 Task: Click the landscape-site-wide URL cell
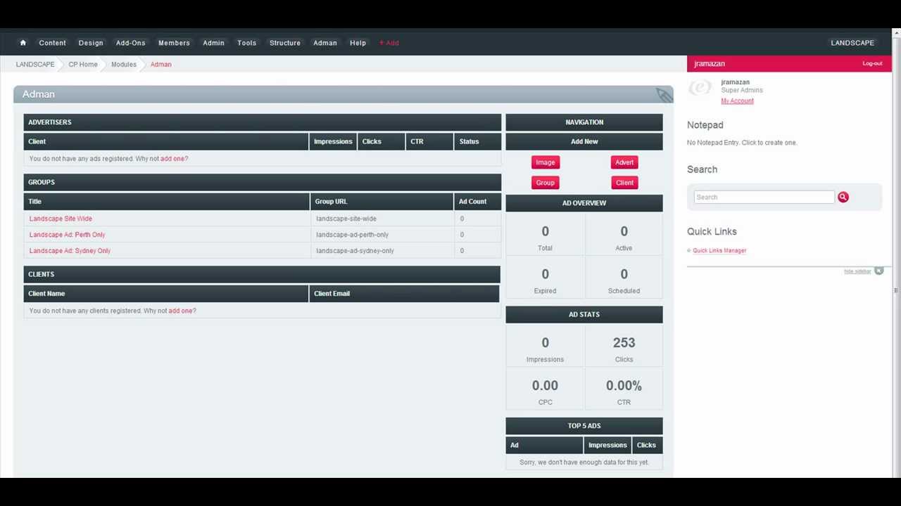pos(382,219)
